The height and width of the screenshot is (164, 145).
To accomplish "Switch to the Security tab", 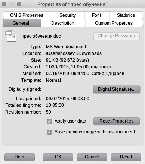I will [68, 15].
